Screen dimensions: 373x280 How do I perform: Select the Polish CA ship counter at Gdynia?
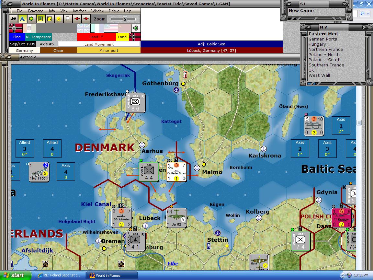click(341, 218)
